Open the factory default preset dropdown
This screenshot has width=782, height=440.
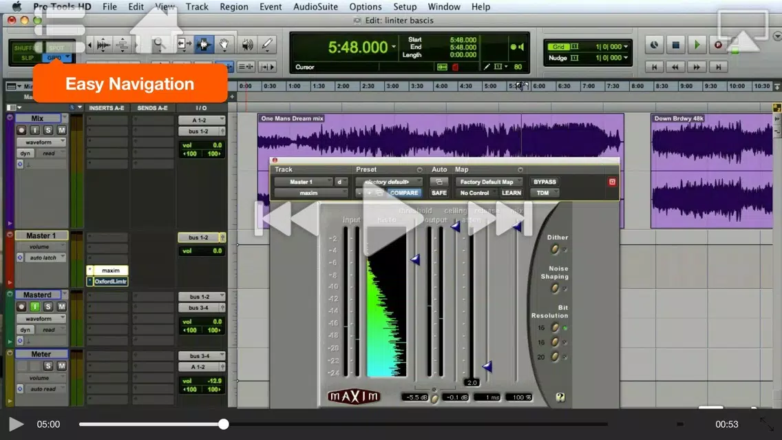[x=389, y=182]
